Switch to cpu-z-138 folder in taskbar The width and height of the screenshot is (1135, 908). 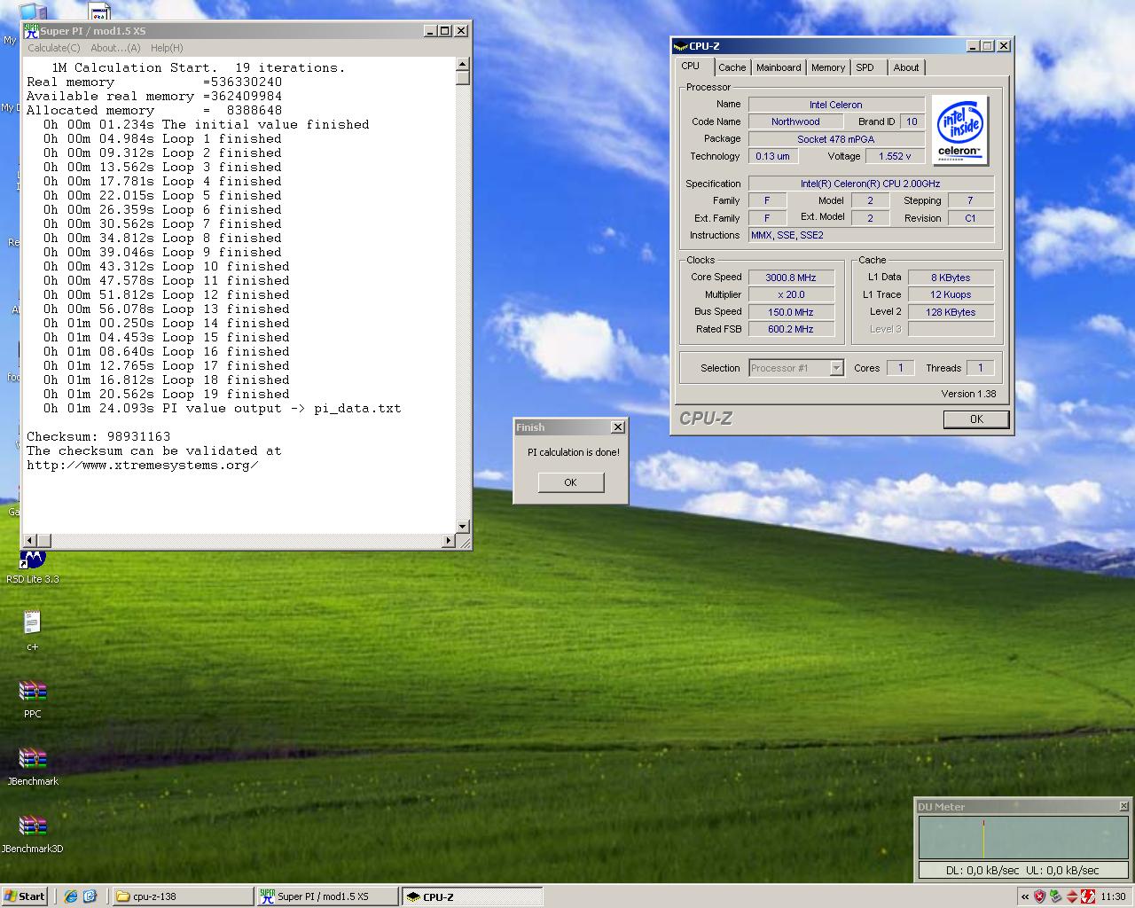[183, 896]
